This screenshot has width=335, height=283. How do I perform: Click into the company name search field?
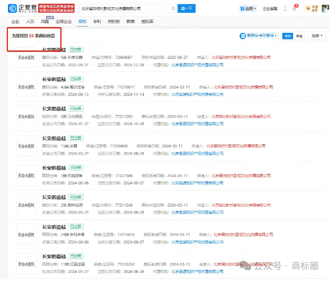pos(125,8)
